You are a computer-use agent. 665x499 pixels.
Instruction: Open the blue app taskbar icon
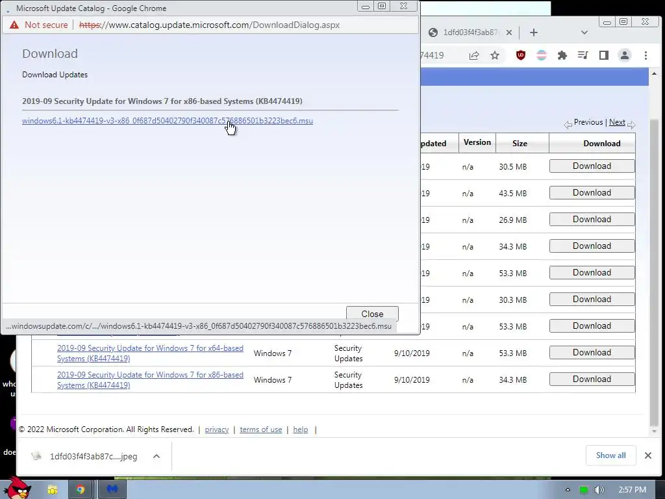coord(112,490)
